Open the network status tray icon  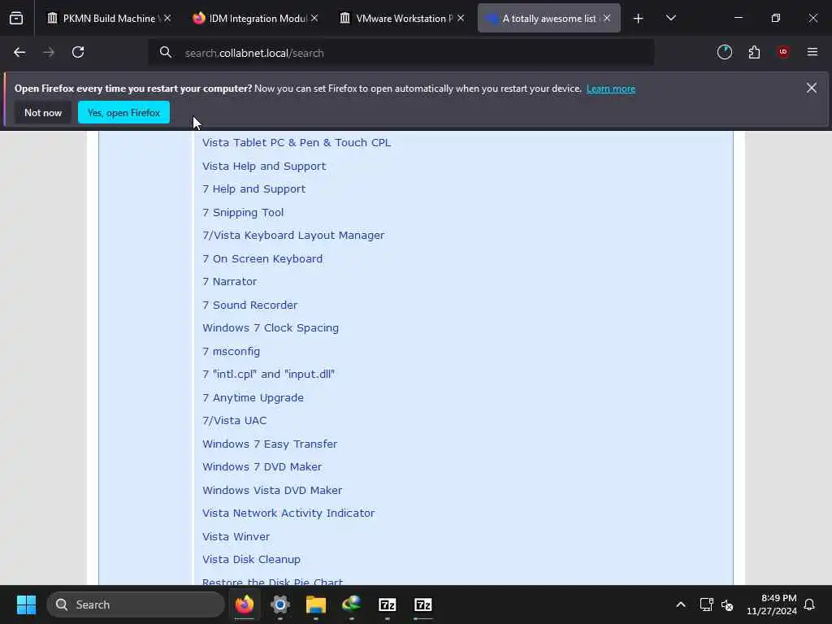[706, 604]
